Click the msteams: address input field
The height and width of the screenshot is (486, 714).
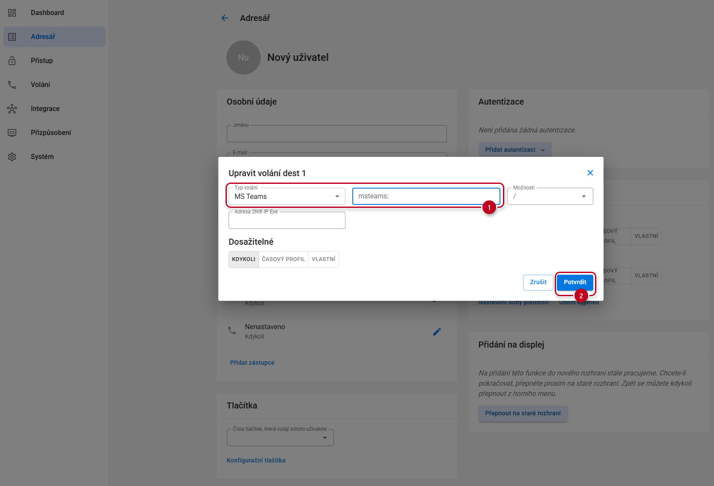click(x=426, y=196)
